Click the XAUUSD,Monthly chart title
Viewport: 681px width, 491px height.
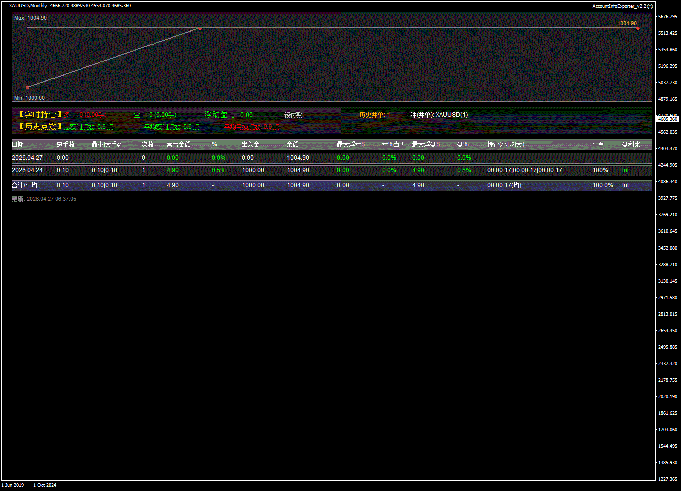28,6
